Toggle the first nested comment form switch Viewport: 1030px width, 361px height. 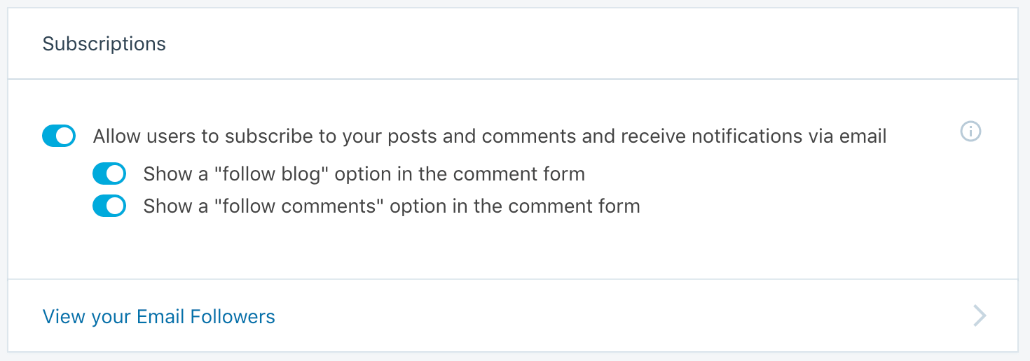(x=109, y=174)
